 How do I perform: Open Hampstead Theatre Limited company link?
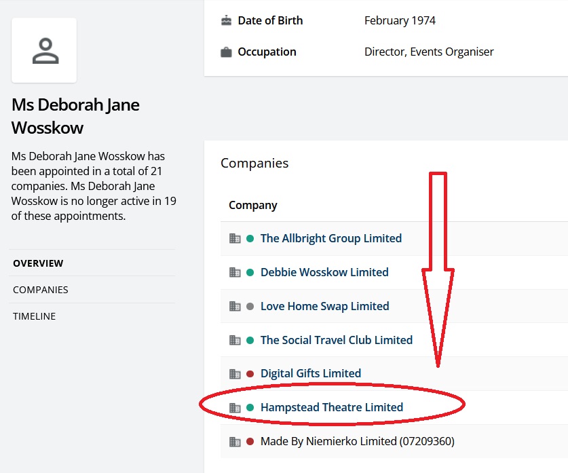332,407
